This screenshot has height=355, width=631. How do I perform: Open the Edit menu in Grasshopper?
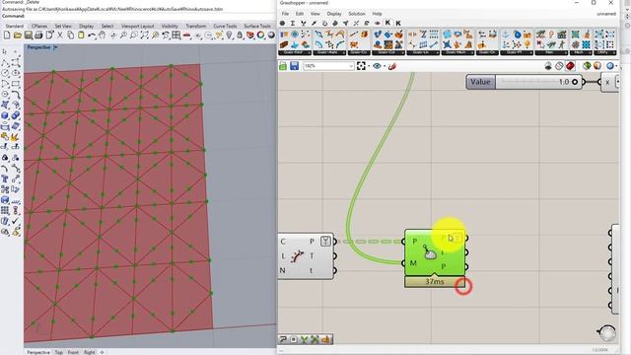[x=300, y=14]
